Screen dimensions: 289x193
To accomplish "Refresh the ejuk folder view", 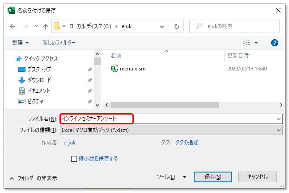I will coord(176,26).
